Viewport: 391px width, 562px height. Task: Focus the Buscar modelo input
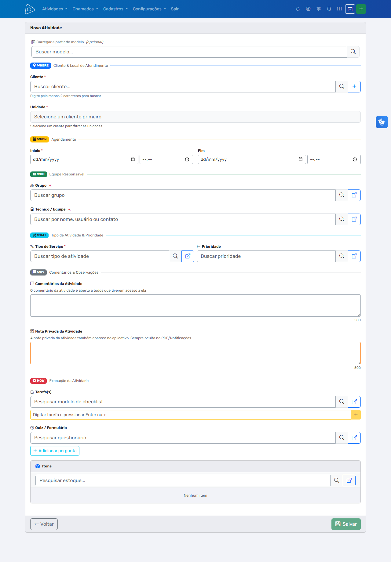tap(189, 52)
